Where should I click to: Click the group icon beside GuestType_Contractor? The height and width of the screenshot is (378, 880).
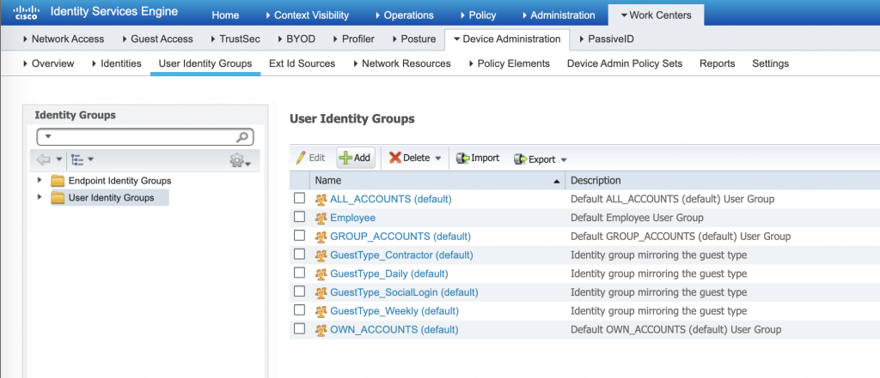[321, 255]
